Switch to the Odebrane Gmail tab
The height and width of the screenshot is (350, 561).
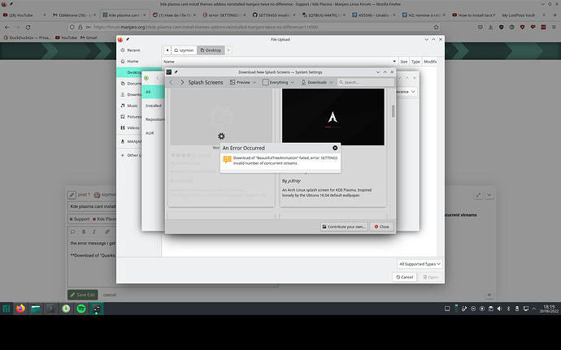click(x=74, y=15)
